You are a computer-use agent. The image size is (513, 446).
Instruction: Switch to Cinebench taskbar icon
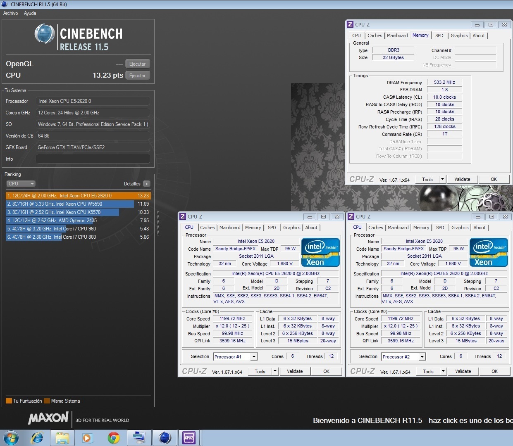pos(165,438)
